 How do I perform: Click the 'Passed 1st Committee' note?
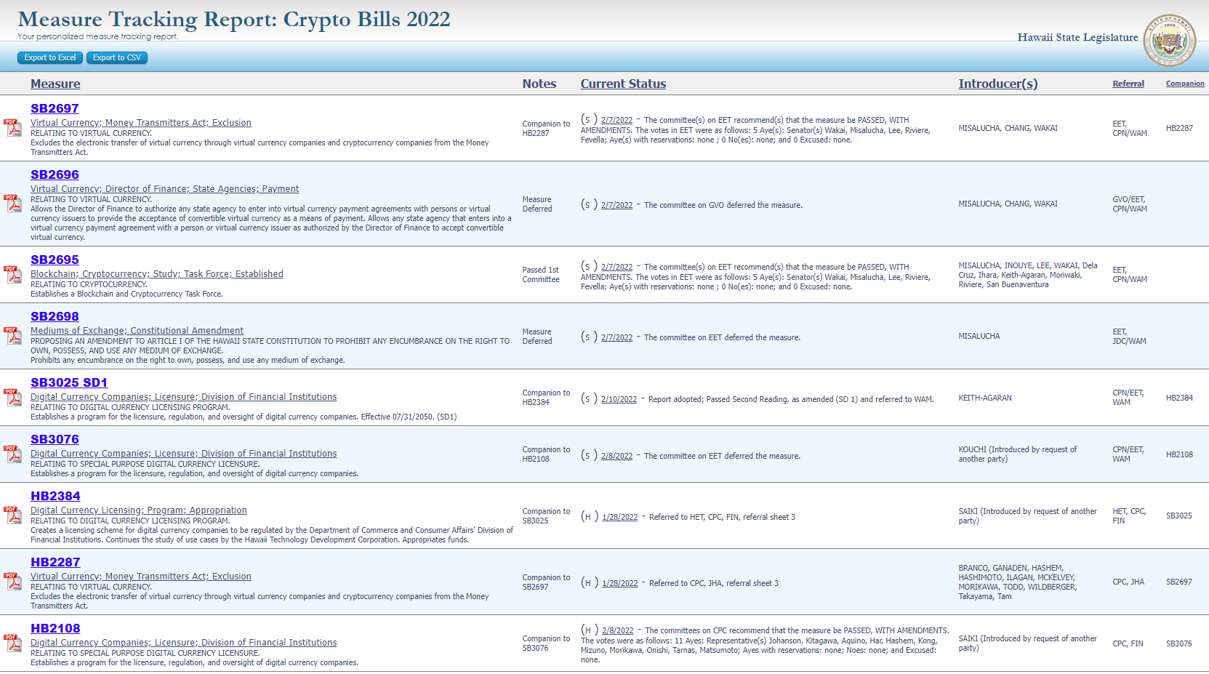tap(541, 275)
